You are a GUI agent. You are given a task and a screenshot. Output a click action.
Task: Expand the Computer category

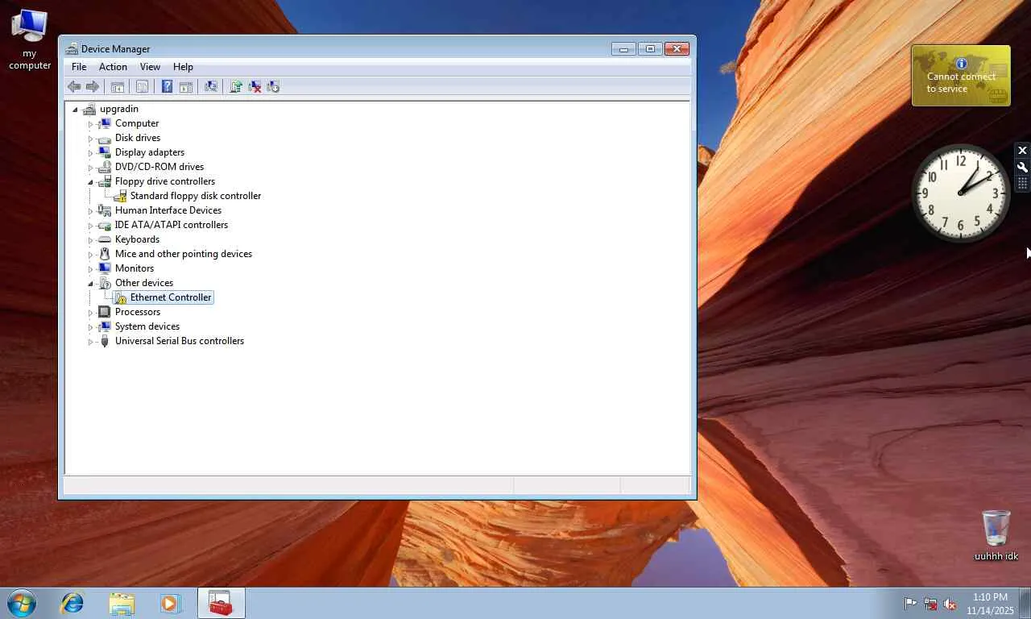click(91, 124)
